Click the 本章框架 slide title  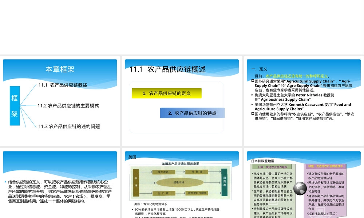click(60, 69)
